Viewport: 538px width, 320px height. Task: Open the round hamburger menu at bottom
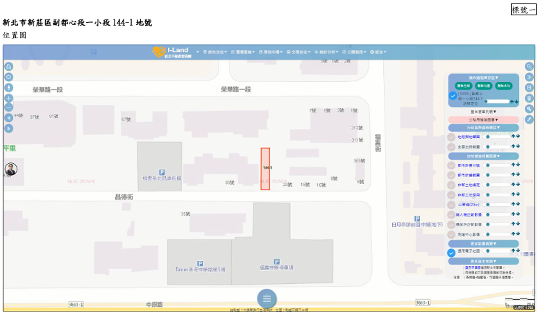267,299
